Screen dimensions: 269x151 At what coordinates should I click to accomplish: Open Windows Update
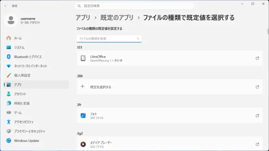(36, 141)
